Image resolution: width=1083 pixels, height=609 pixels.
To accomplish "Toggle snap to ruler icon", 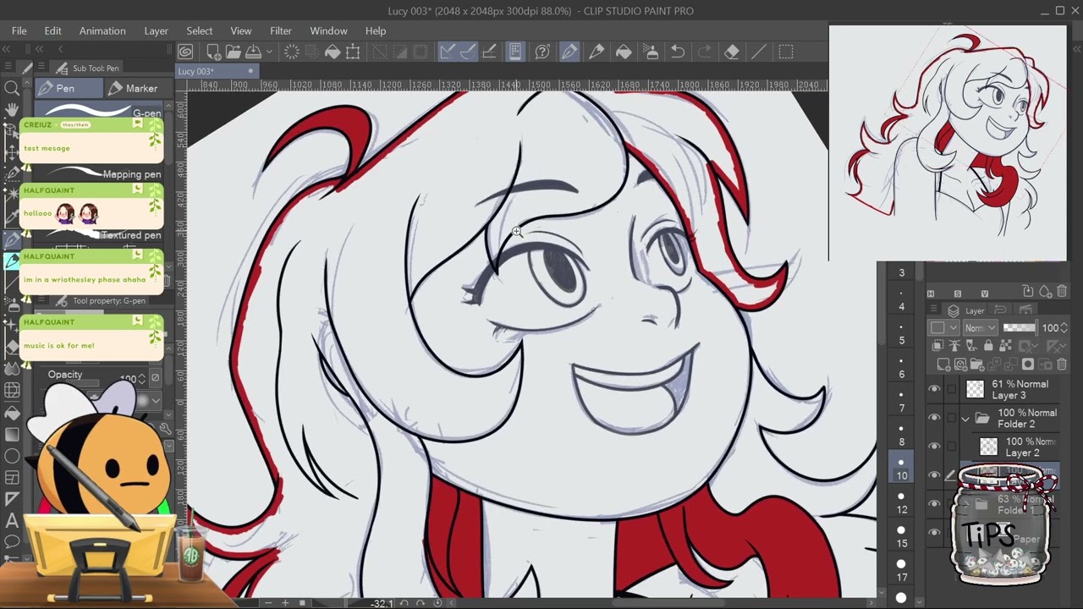I will point(448,52).
